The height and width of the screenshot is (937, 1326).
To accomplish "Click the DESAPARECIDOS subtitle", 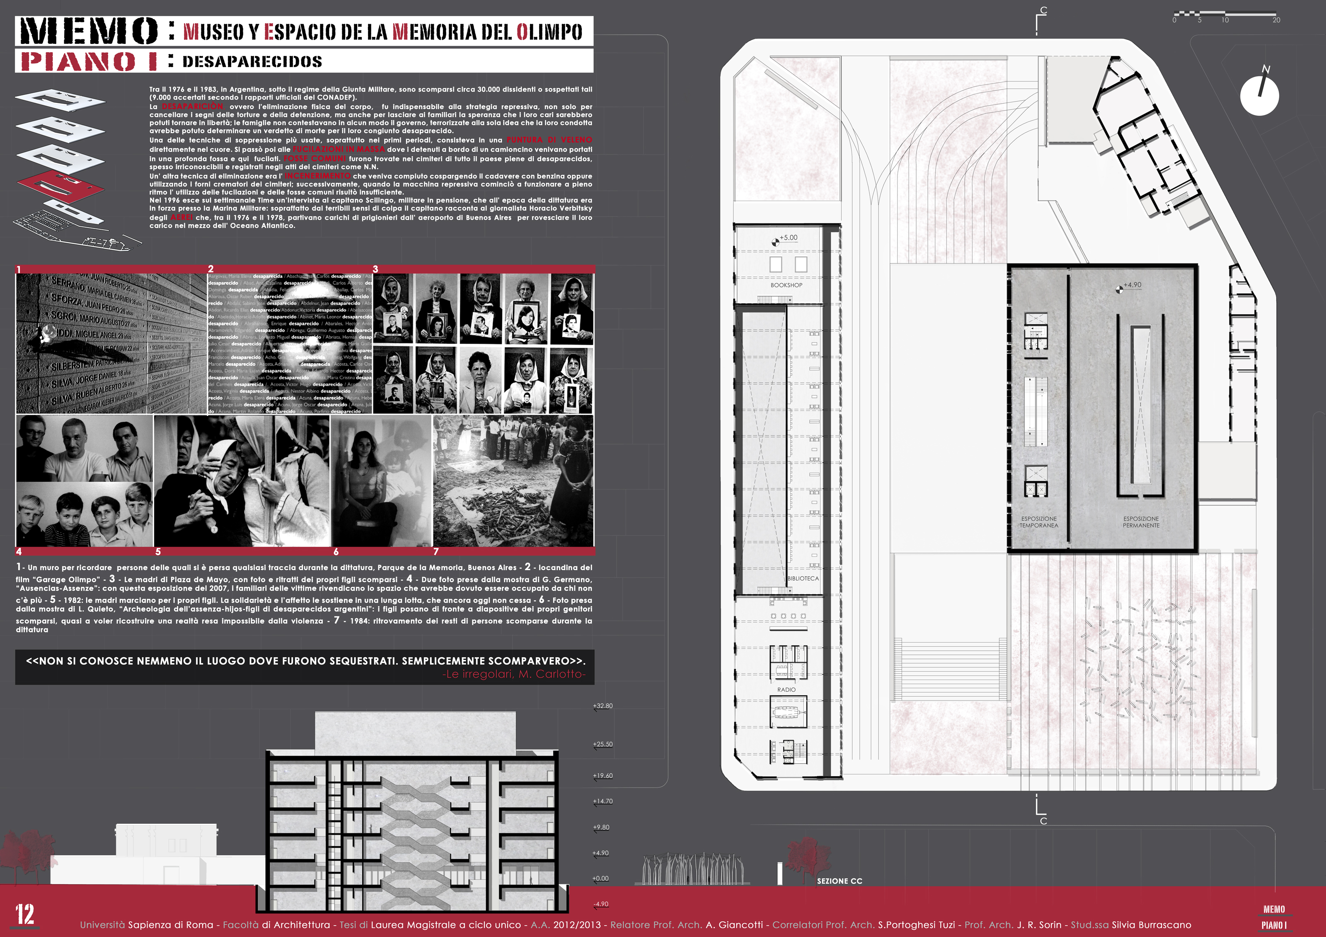I will click(x=252, y=61).
